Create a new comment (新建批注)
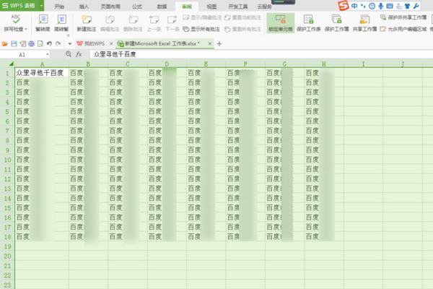This screenshot has height=289, width=433. (87, 22)
